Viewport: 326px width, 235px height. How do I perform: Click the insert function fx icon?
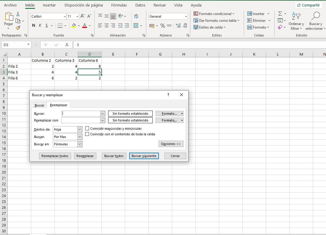coord(67,45)
